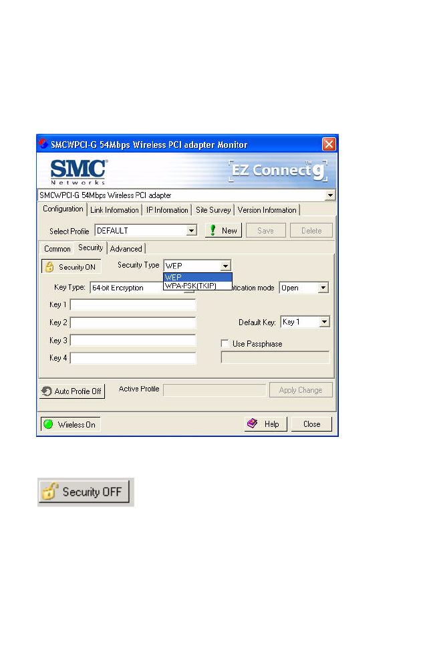The image size is (421, 647).
Task: Click the padlock icon on Security ON
Action: (49, 267)
